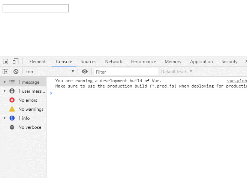Click the Vue development build message
247x178 pixels.
(x=108, y=81)
